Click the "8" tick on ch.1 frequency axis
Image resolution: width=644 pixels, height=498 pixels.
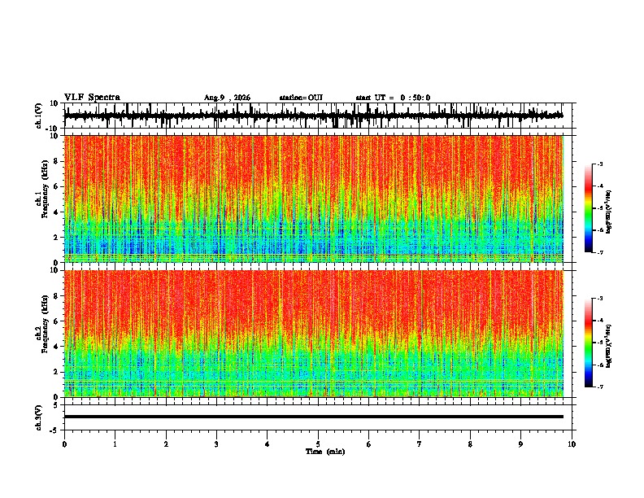(57, 161)
